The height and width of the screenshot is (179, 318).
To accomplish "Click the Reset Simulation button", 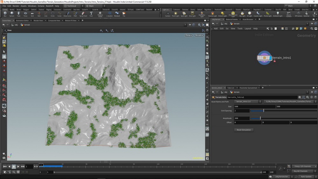I will coord(244,130).
